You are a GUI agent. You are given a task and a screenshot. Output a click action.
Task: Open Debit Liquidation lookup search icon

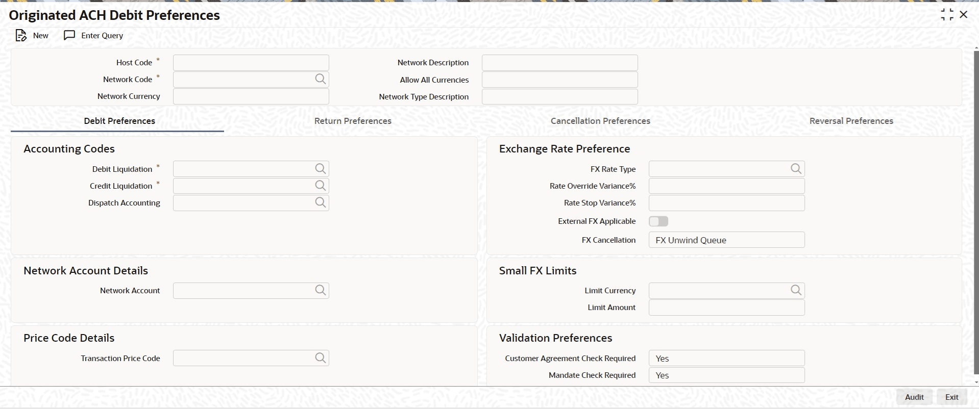pos(320,169)
